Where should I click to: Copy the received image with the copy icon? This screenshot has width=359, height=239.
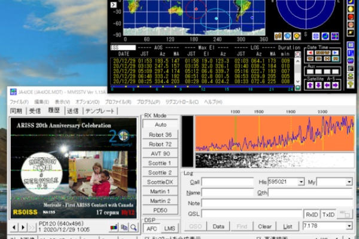124,227
